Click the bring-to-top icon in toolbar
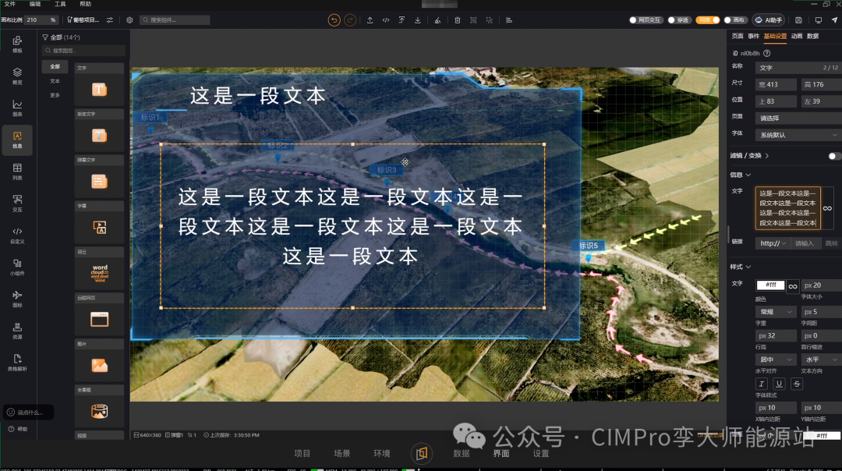Image resolution: width=842 pixels, height=471 pixels. click(x=402, y=19)
